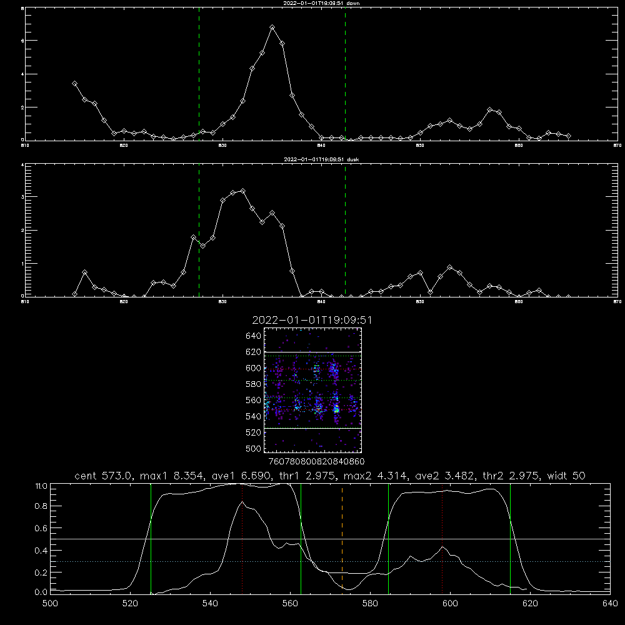The image size is (625, 625).
Task: Click the dusk plot x-axis label 820
Action: pos(124,302)
